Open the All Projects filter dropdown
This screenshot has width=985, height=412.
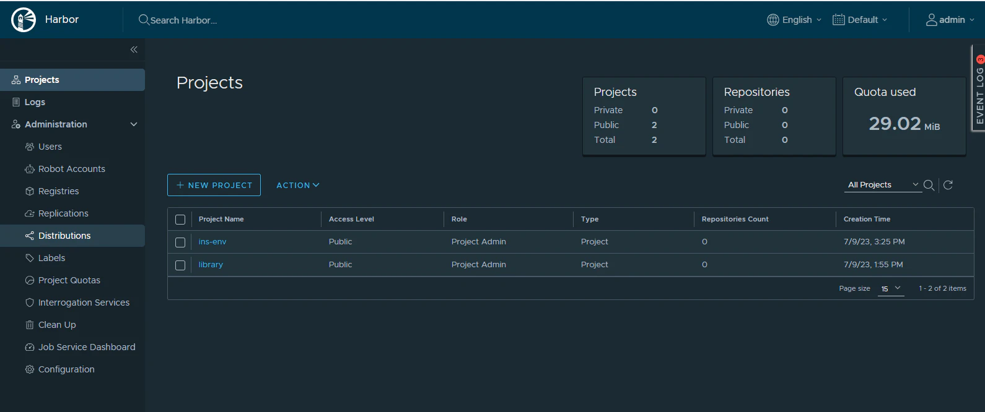coord(883,185)
